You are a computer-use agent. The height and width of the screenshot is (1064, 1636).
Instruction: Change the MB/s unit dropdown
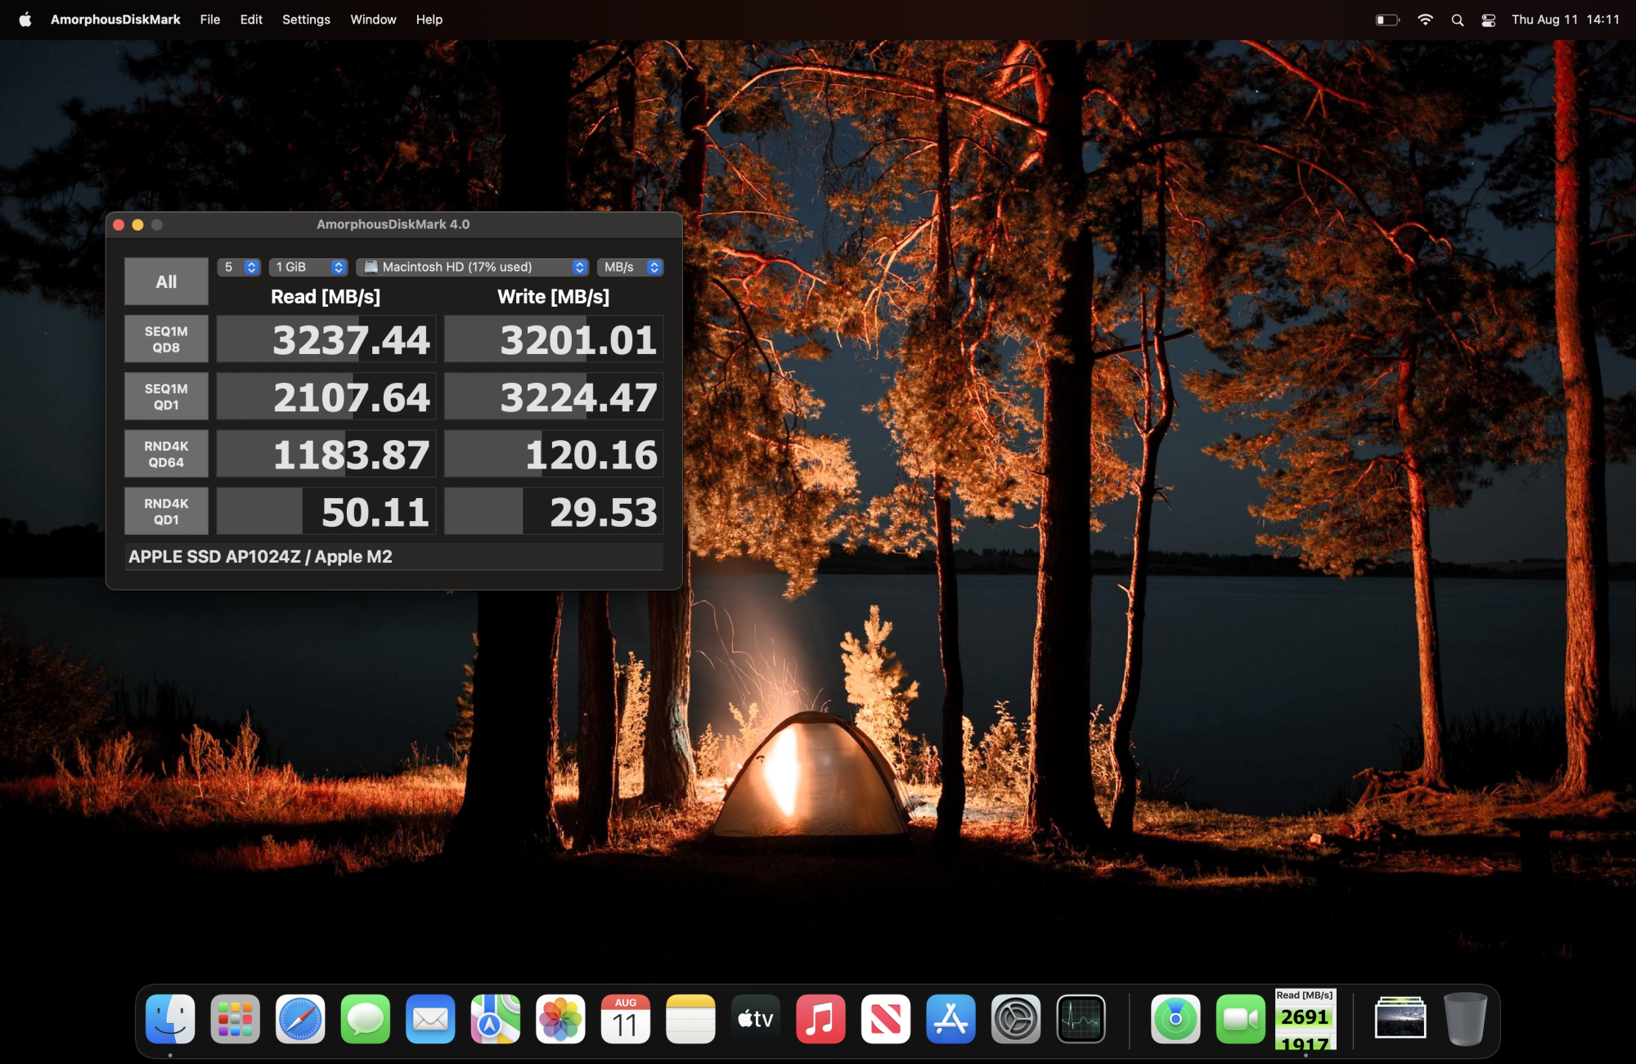pos(630,267)
